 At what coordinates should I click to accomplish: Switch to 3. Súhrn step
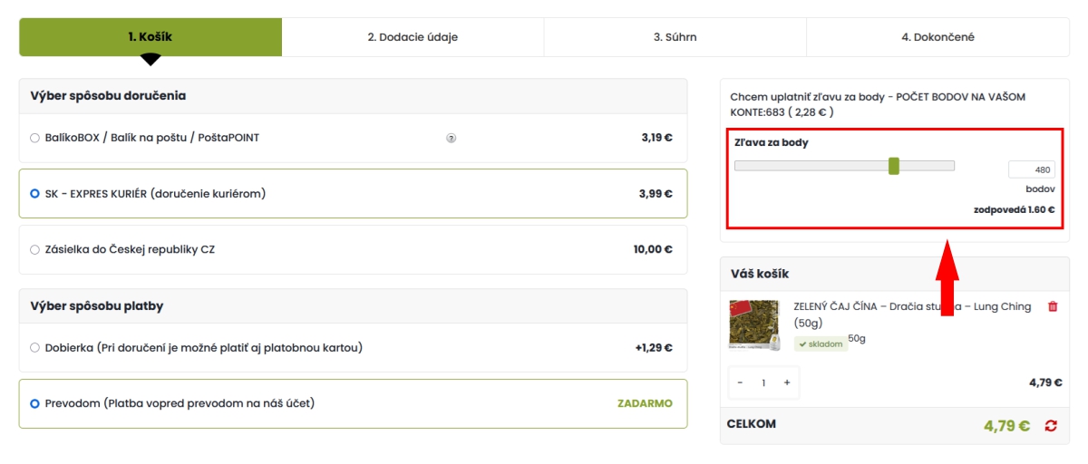click(x=675, y=37)
